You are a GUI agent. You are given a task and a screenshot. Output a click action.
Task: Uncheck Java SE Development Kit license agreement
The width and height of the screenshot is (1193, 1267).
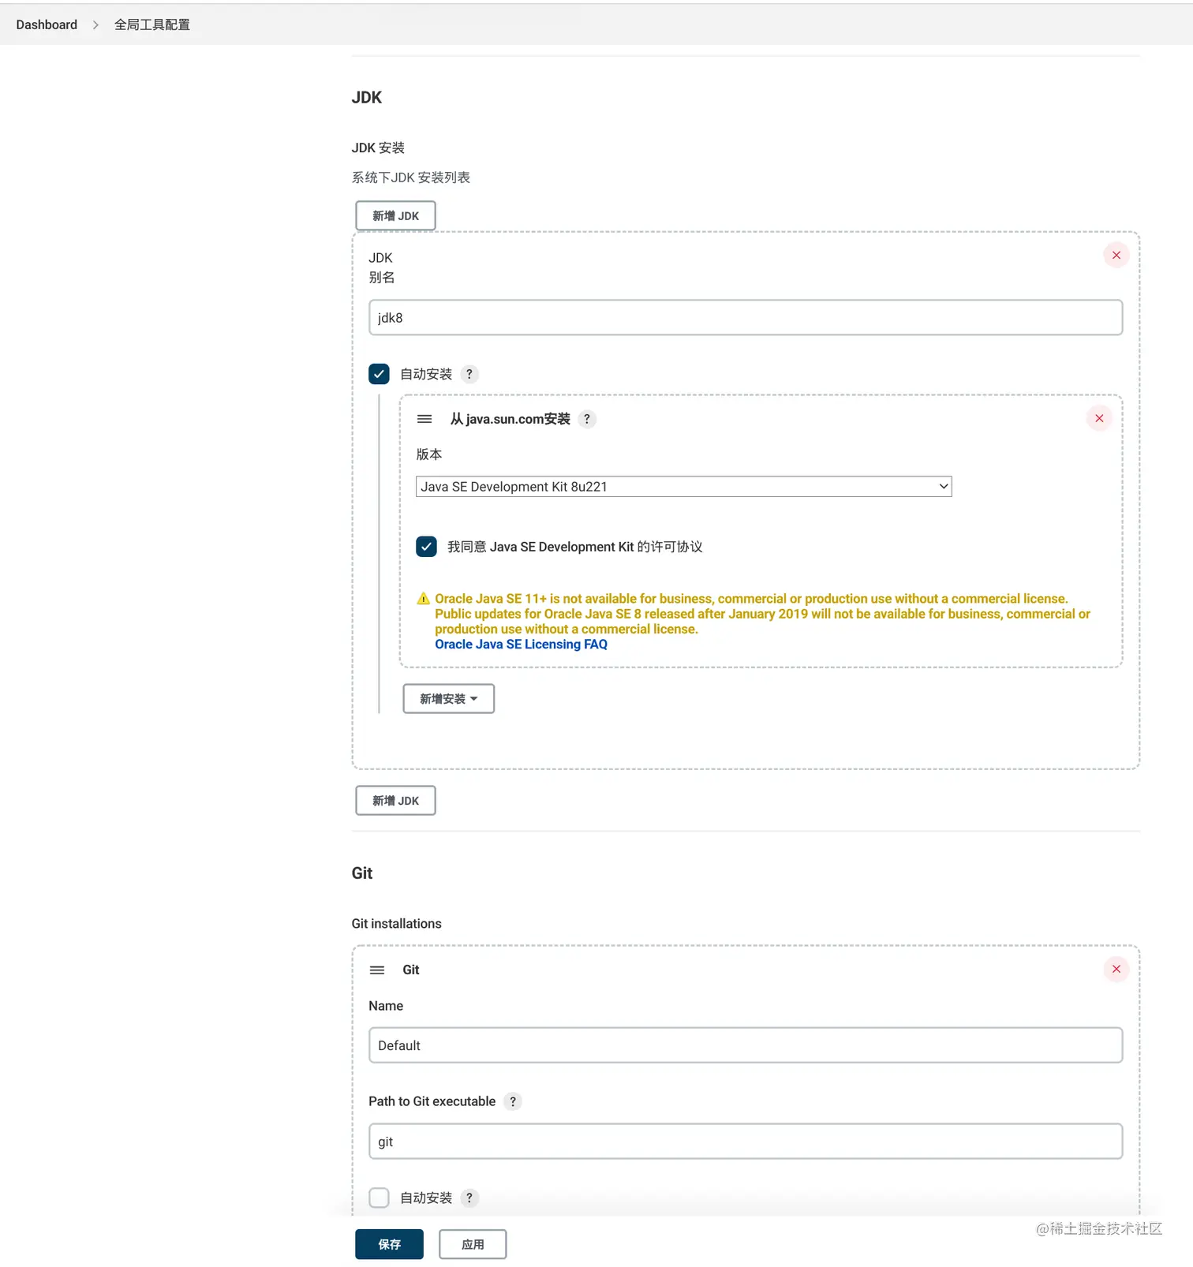(426, 547)
